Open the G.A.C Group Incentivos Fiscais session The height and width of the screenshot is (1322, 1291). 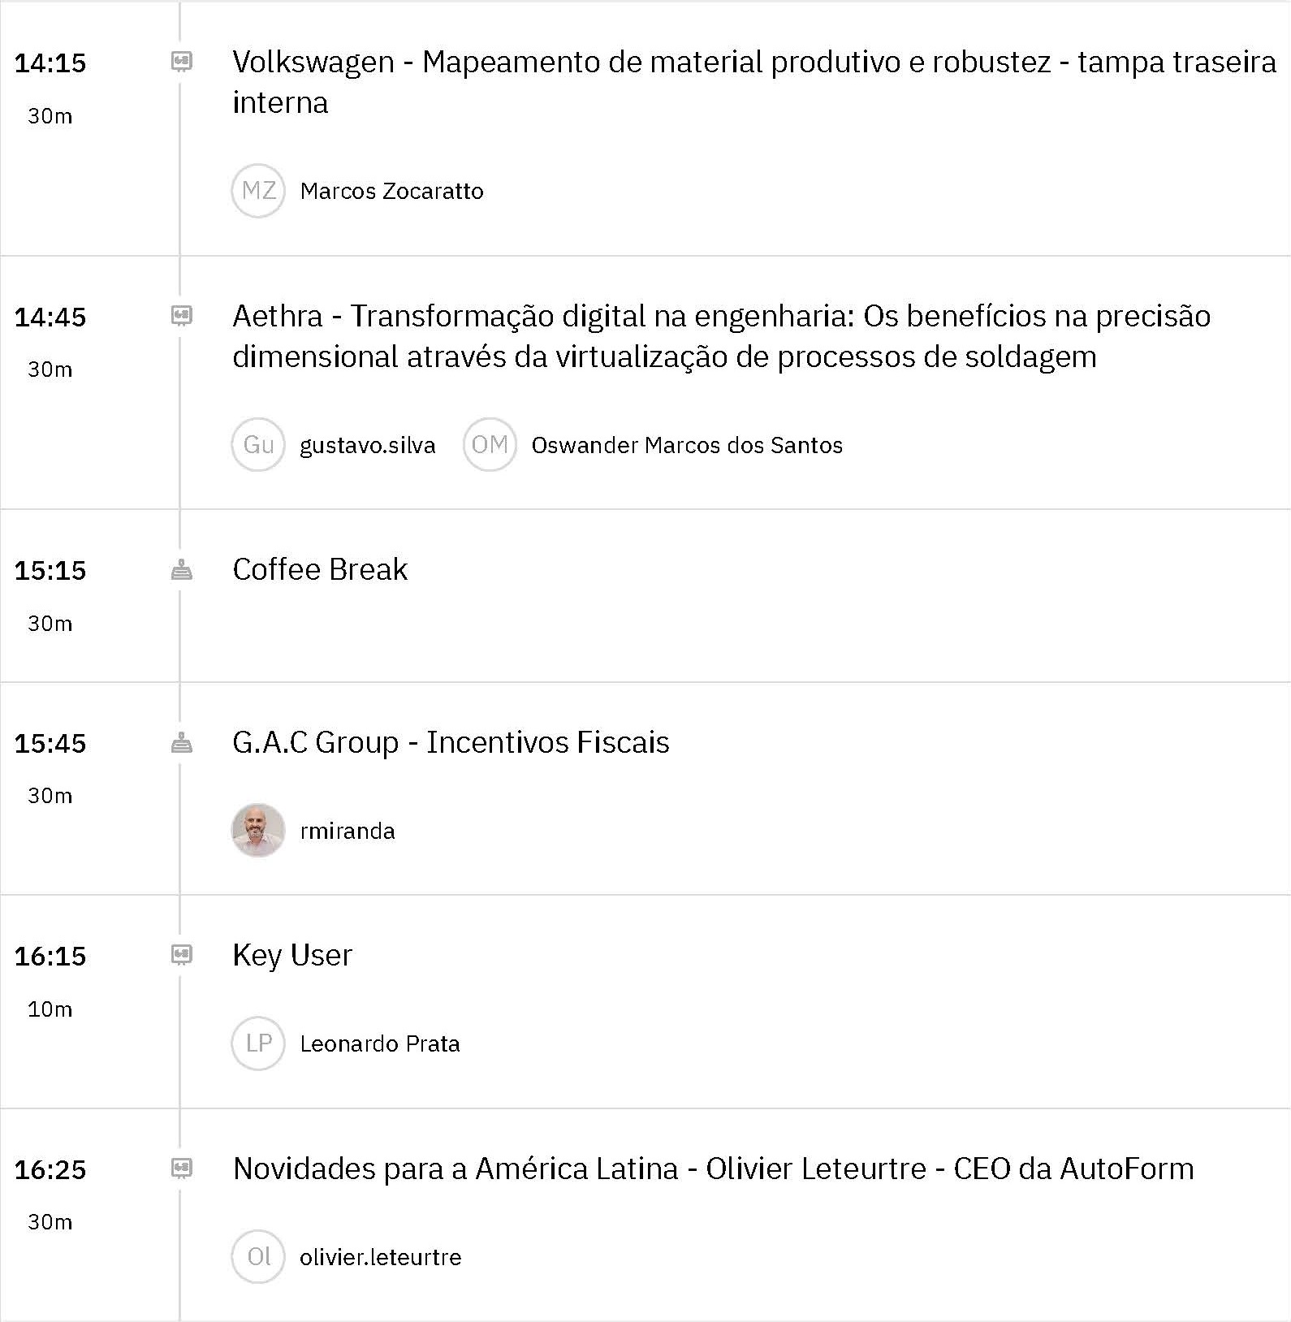451,742
